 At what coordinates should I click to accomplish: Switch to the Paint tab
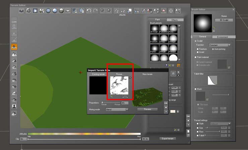(158, 20)
